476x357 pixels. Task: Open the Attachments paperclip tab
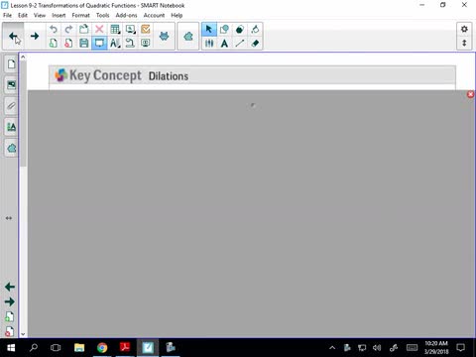pos(11,106)
